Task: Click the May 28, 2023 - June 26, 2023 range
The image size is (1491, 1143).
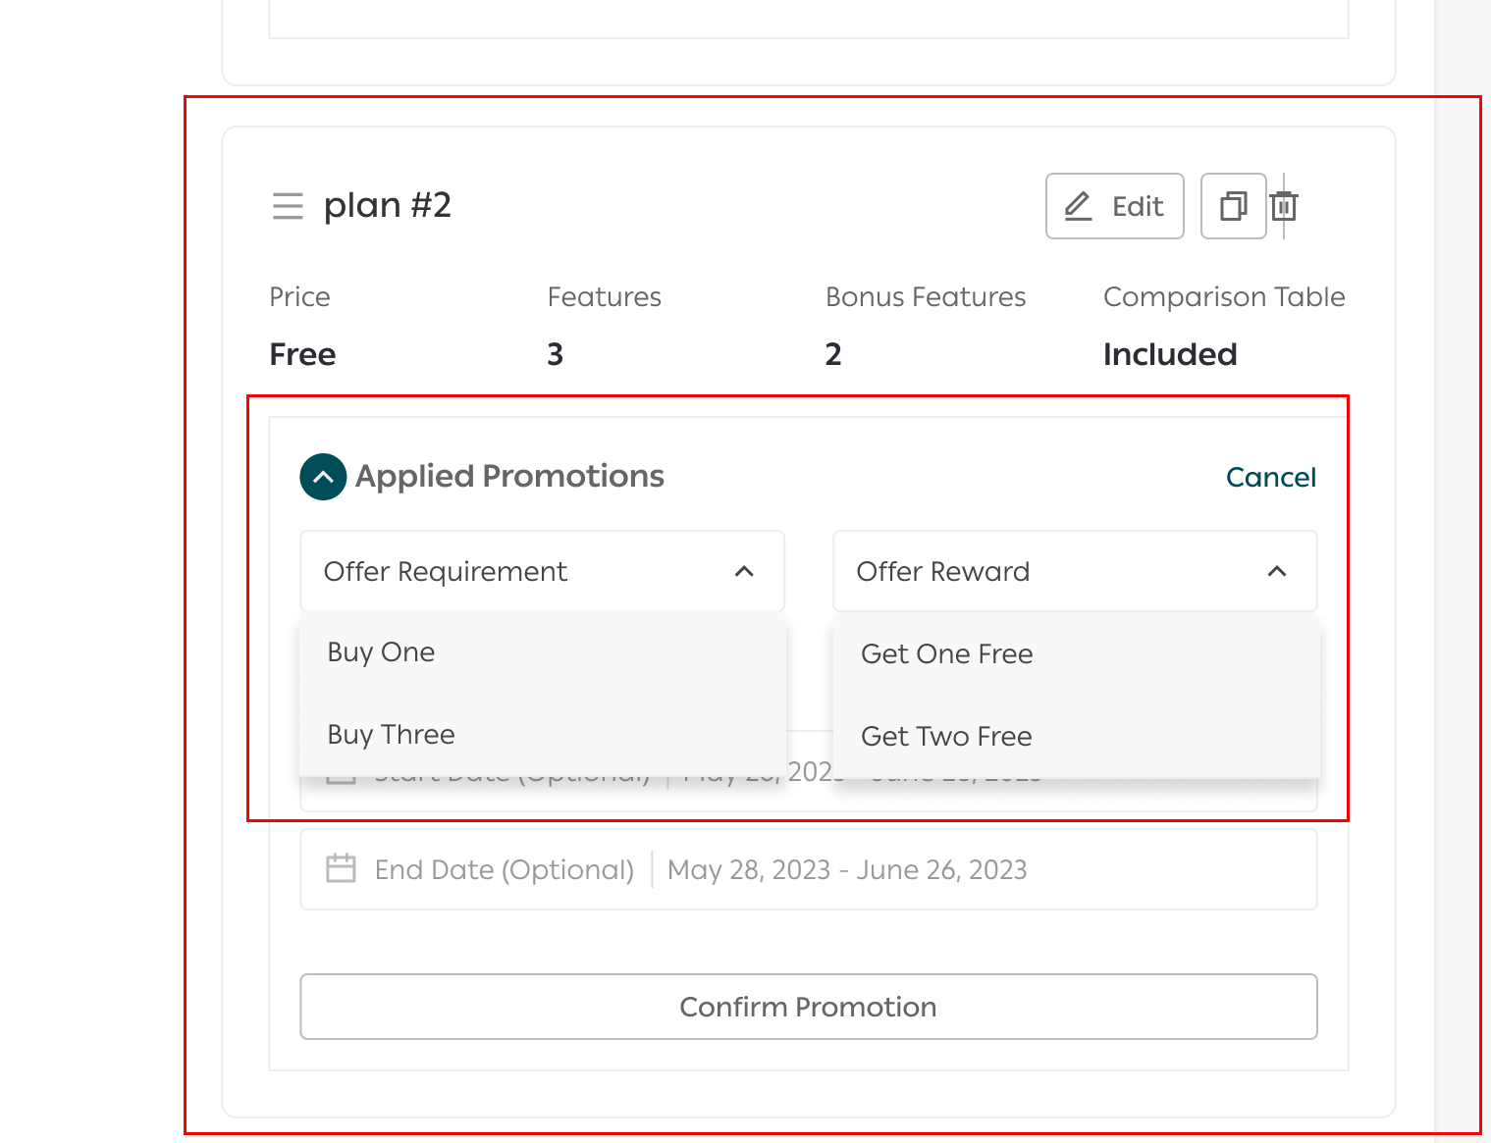Action: pos(846,870)
